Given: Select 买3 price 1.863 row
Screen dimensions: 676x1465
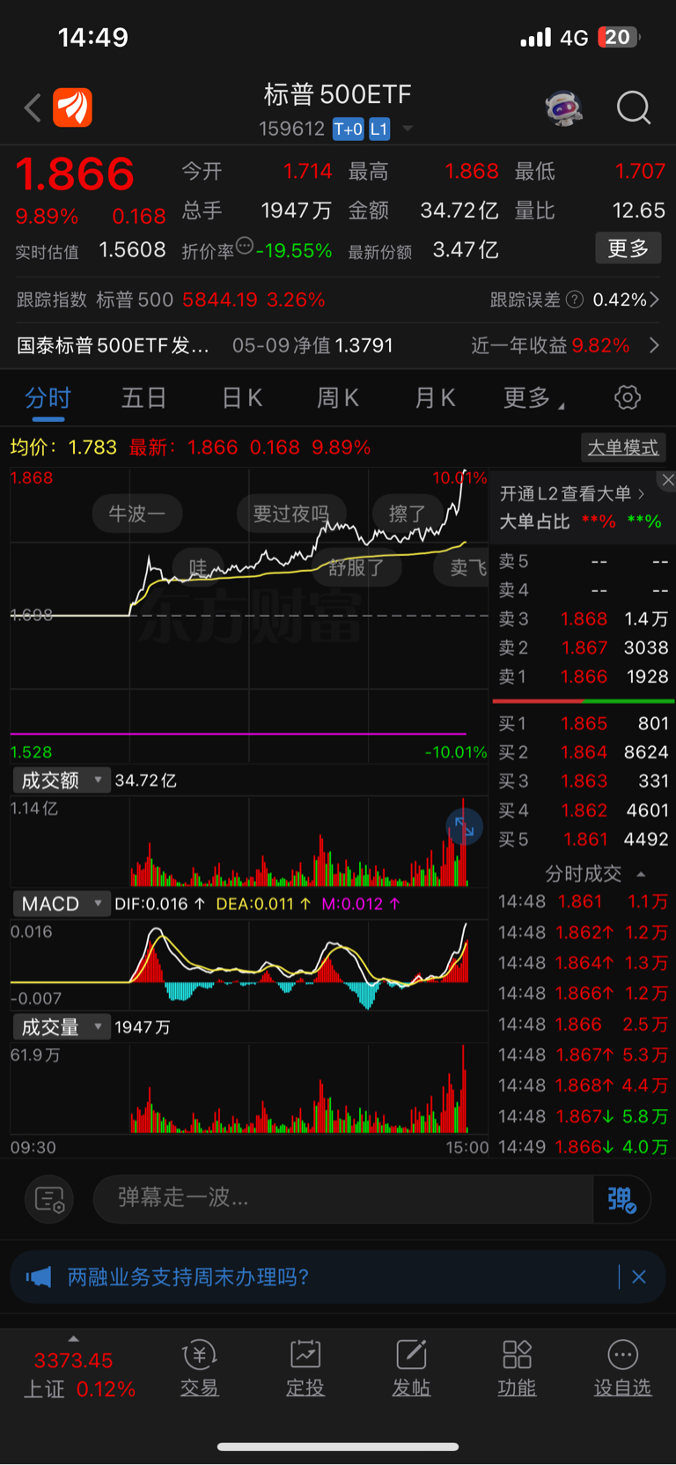Looking at the screenshot, I should 583,781.
